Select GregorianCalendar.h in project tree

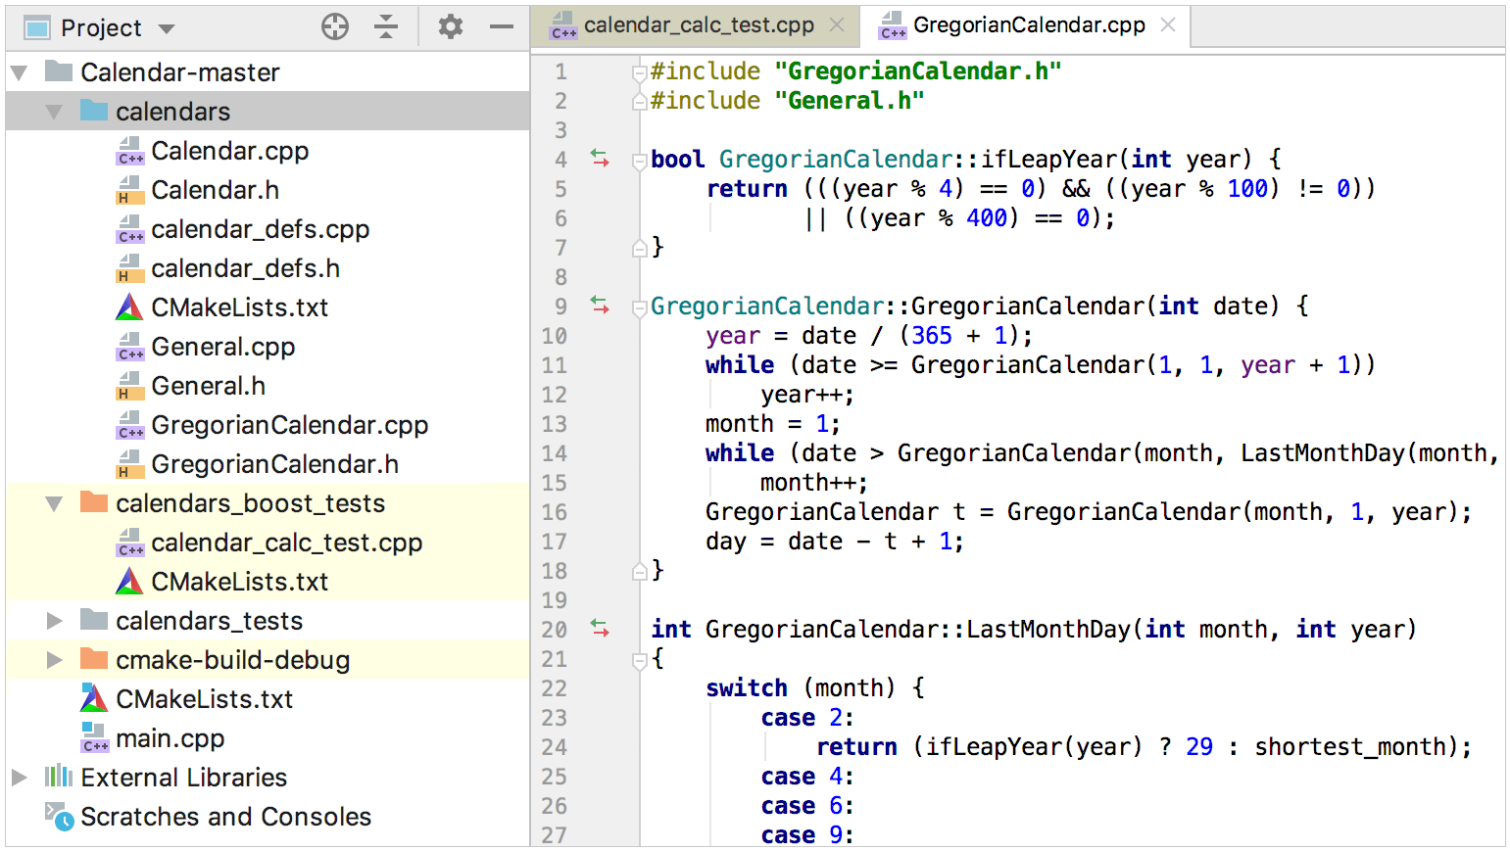click(x=275, y=464)
